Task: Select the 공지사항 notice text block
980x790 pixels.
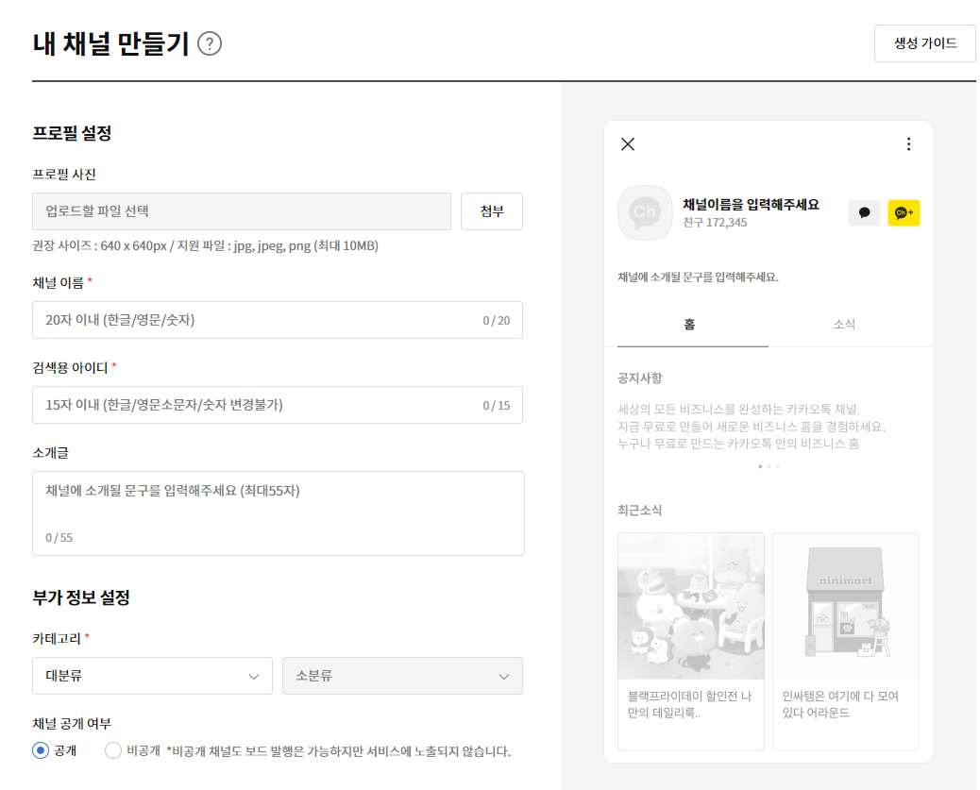Action: 752,427
